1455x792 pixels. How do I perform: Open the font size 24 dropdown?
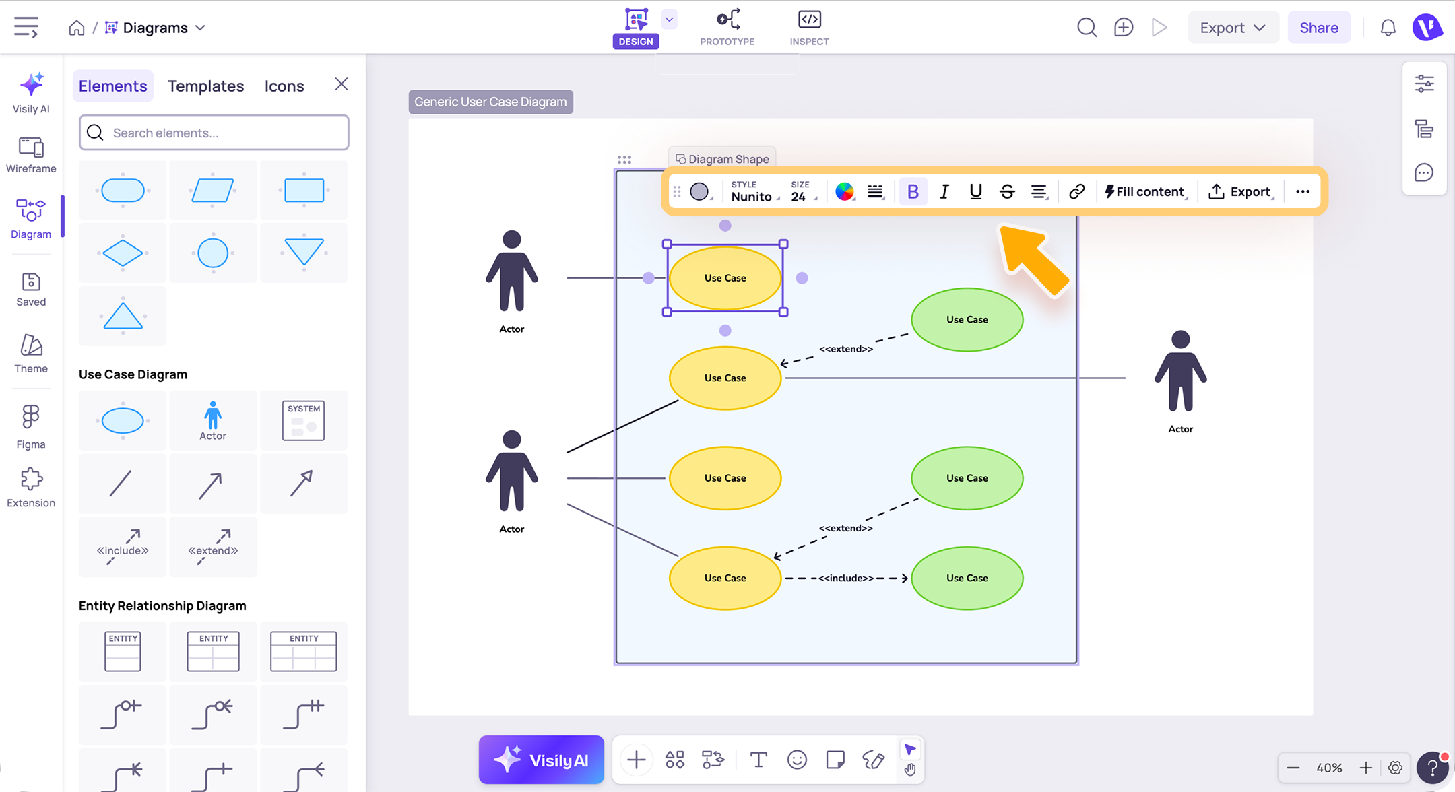coord(804,192)
